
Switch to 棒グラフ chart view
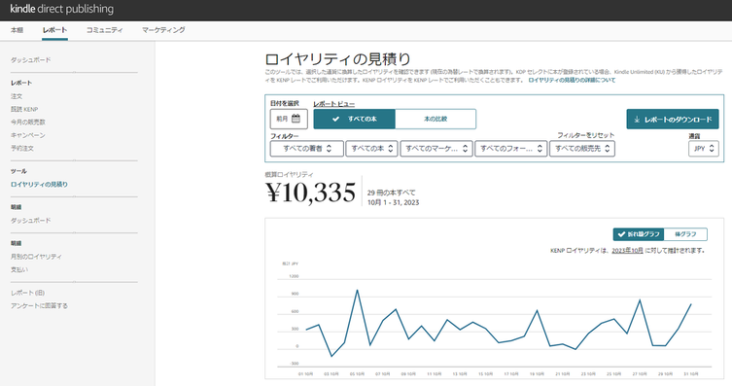tap(685, 234)
